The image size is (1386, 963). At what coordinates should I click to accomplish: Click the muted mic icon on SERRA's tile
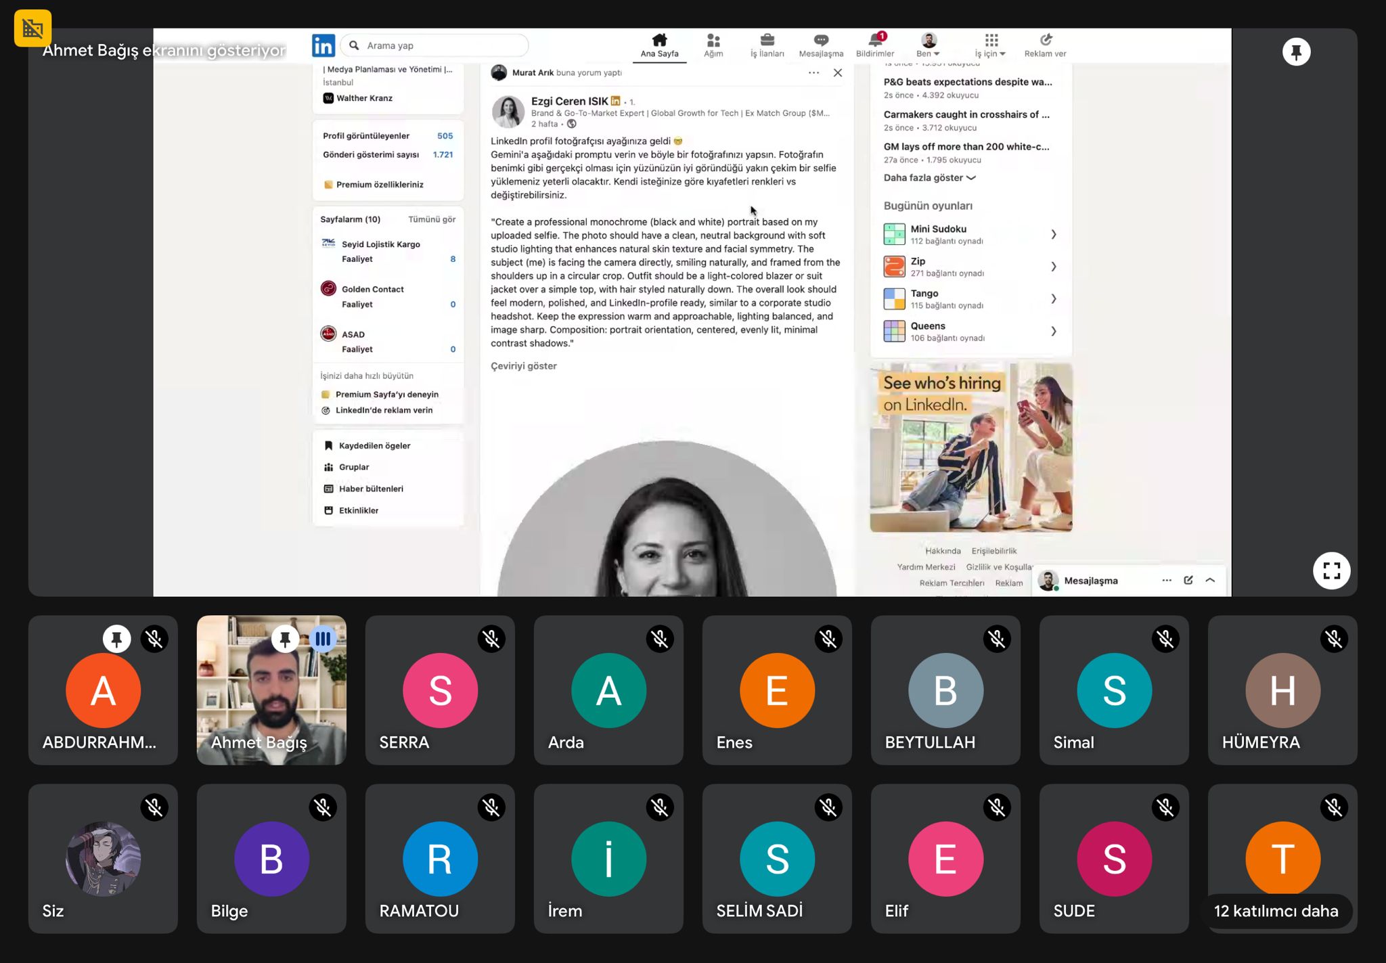click(491, 639)
